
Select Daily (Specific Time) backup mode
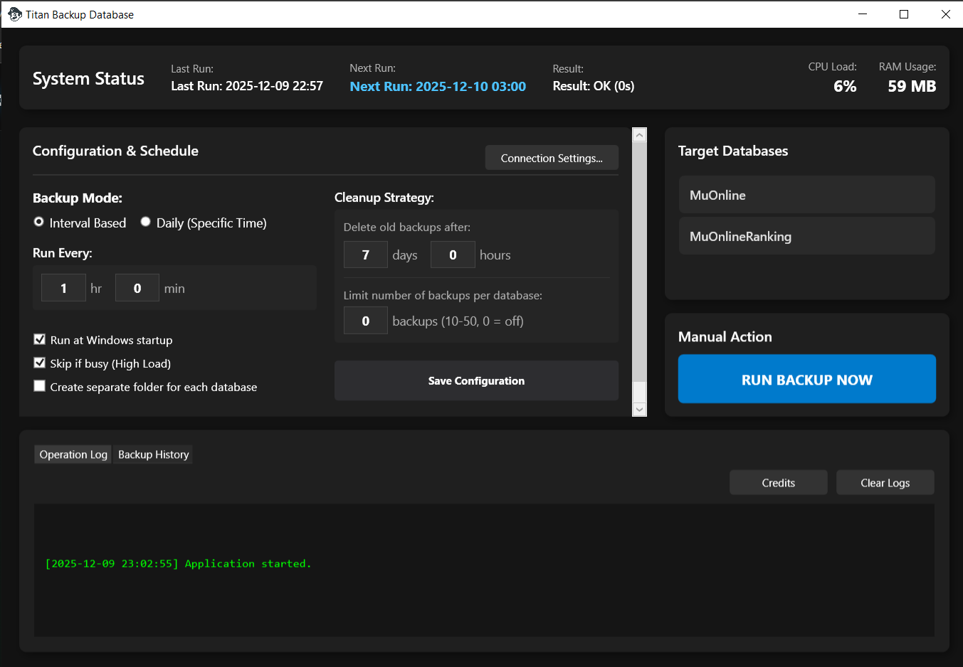click(146, 223)
